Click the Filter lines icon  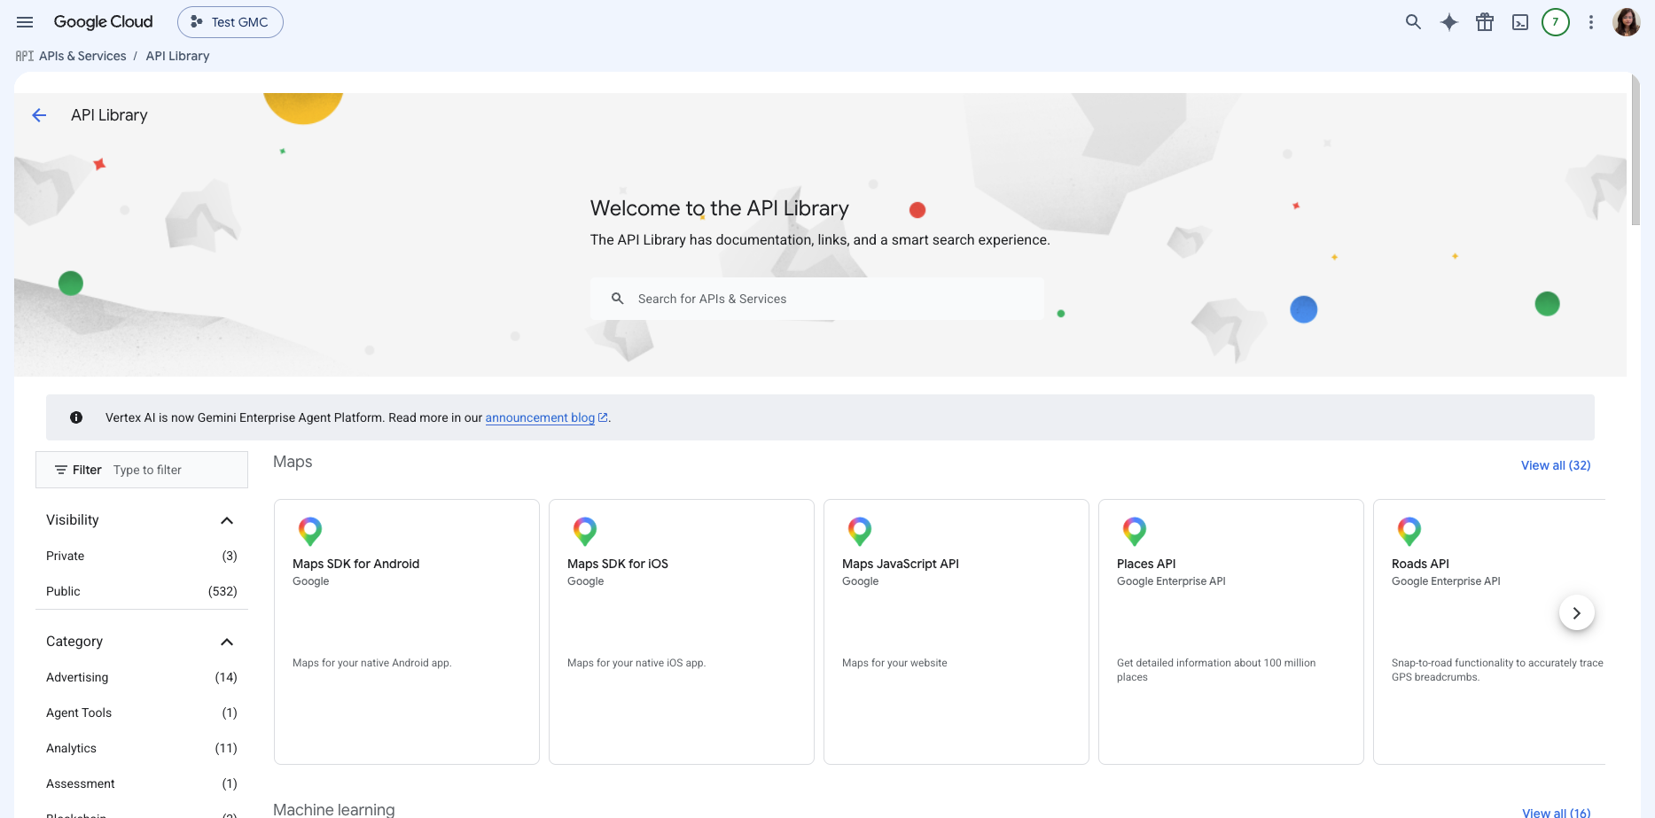pyautogui.click(x=61, y=470)
